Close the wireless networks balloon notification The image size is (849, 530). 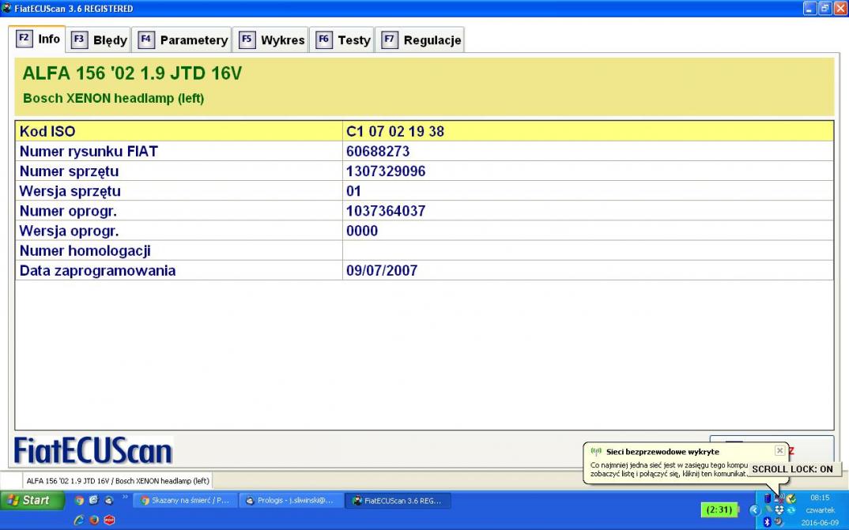tap(779, 450)
